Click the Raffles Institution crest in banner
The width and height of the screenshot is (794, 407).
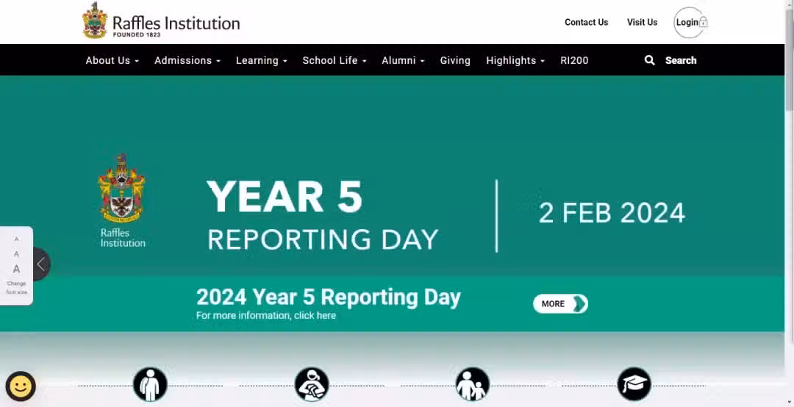(x=121, y=188)
